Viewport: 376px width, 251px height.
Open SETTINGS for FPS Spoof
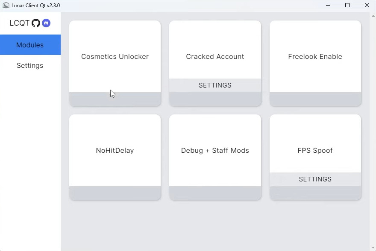[x=315, y=179]
